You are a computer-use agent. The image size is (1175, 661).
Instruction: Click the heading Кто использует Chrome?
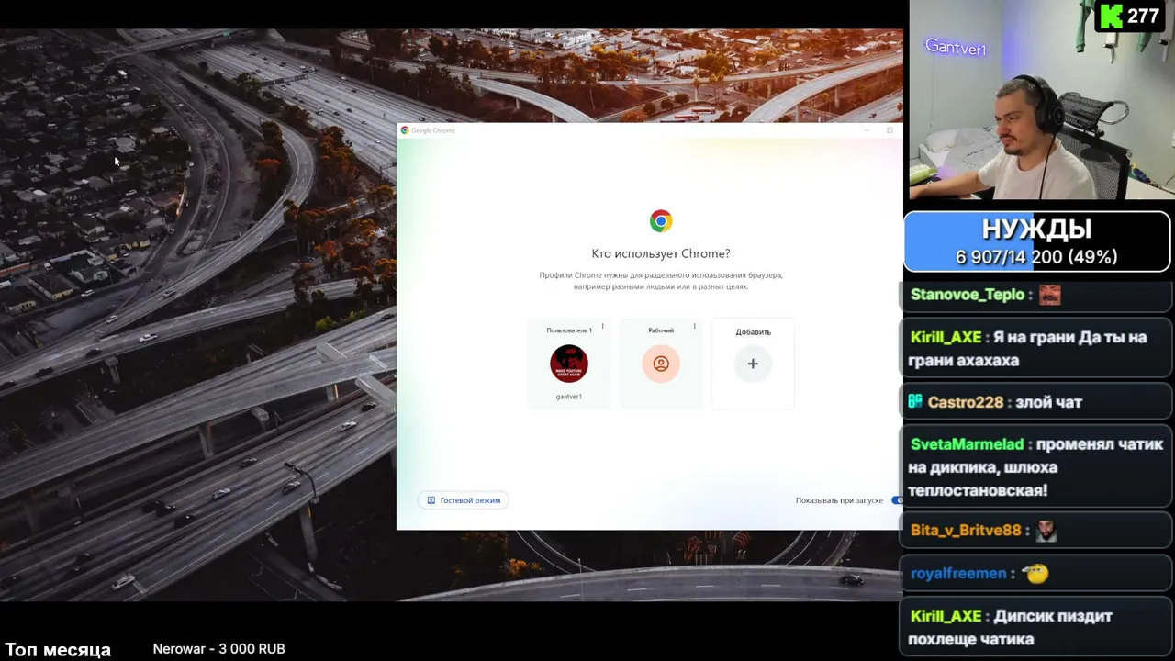pyautogui.click(x=661, y=253)
